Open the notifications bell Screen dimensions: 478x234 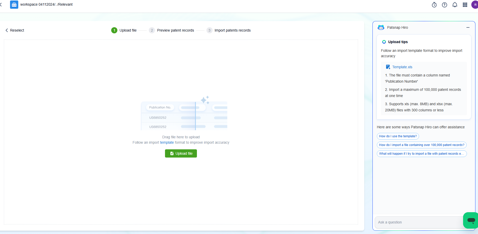pos(455,5)
